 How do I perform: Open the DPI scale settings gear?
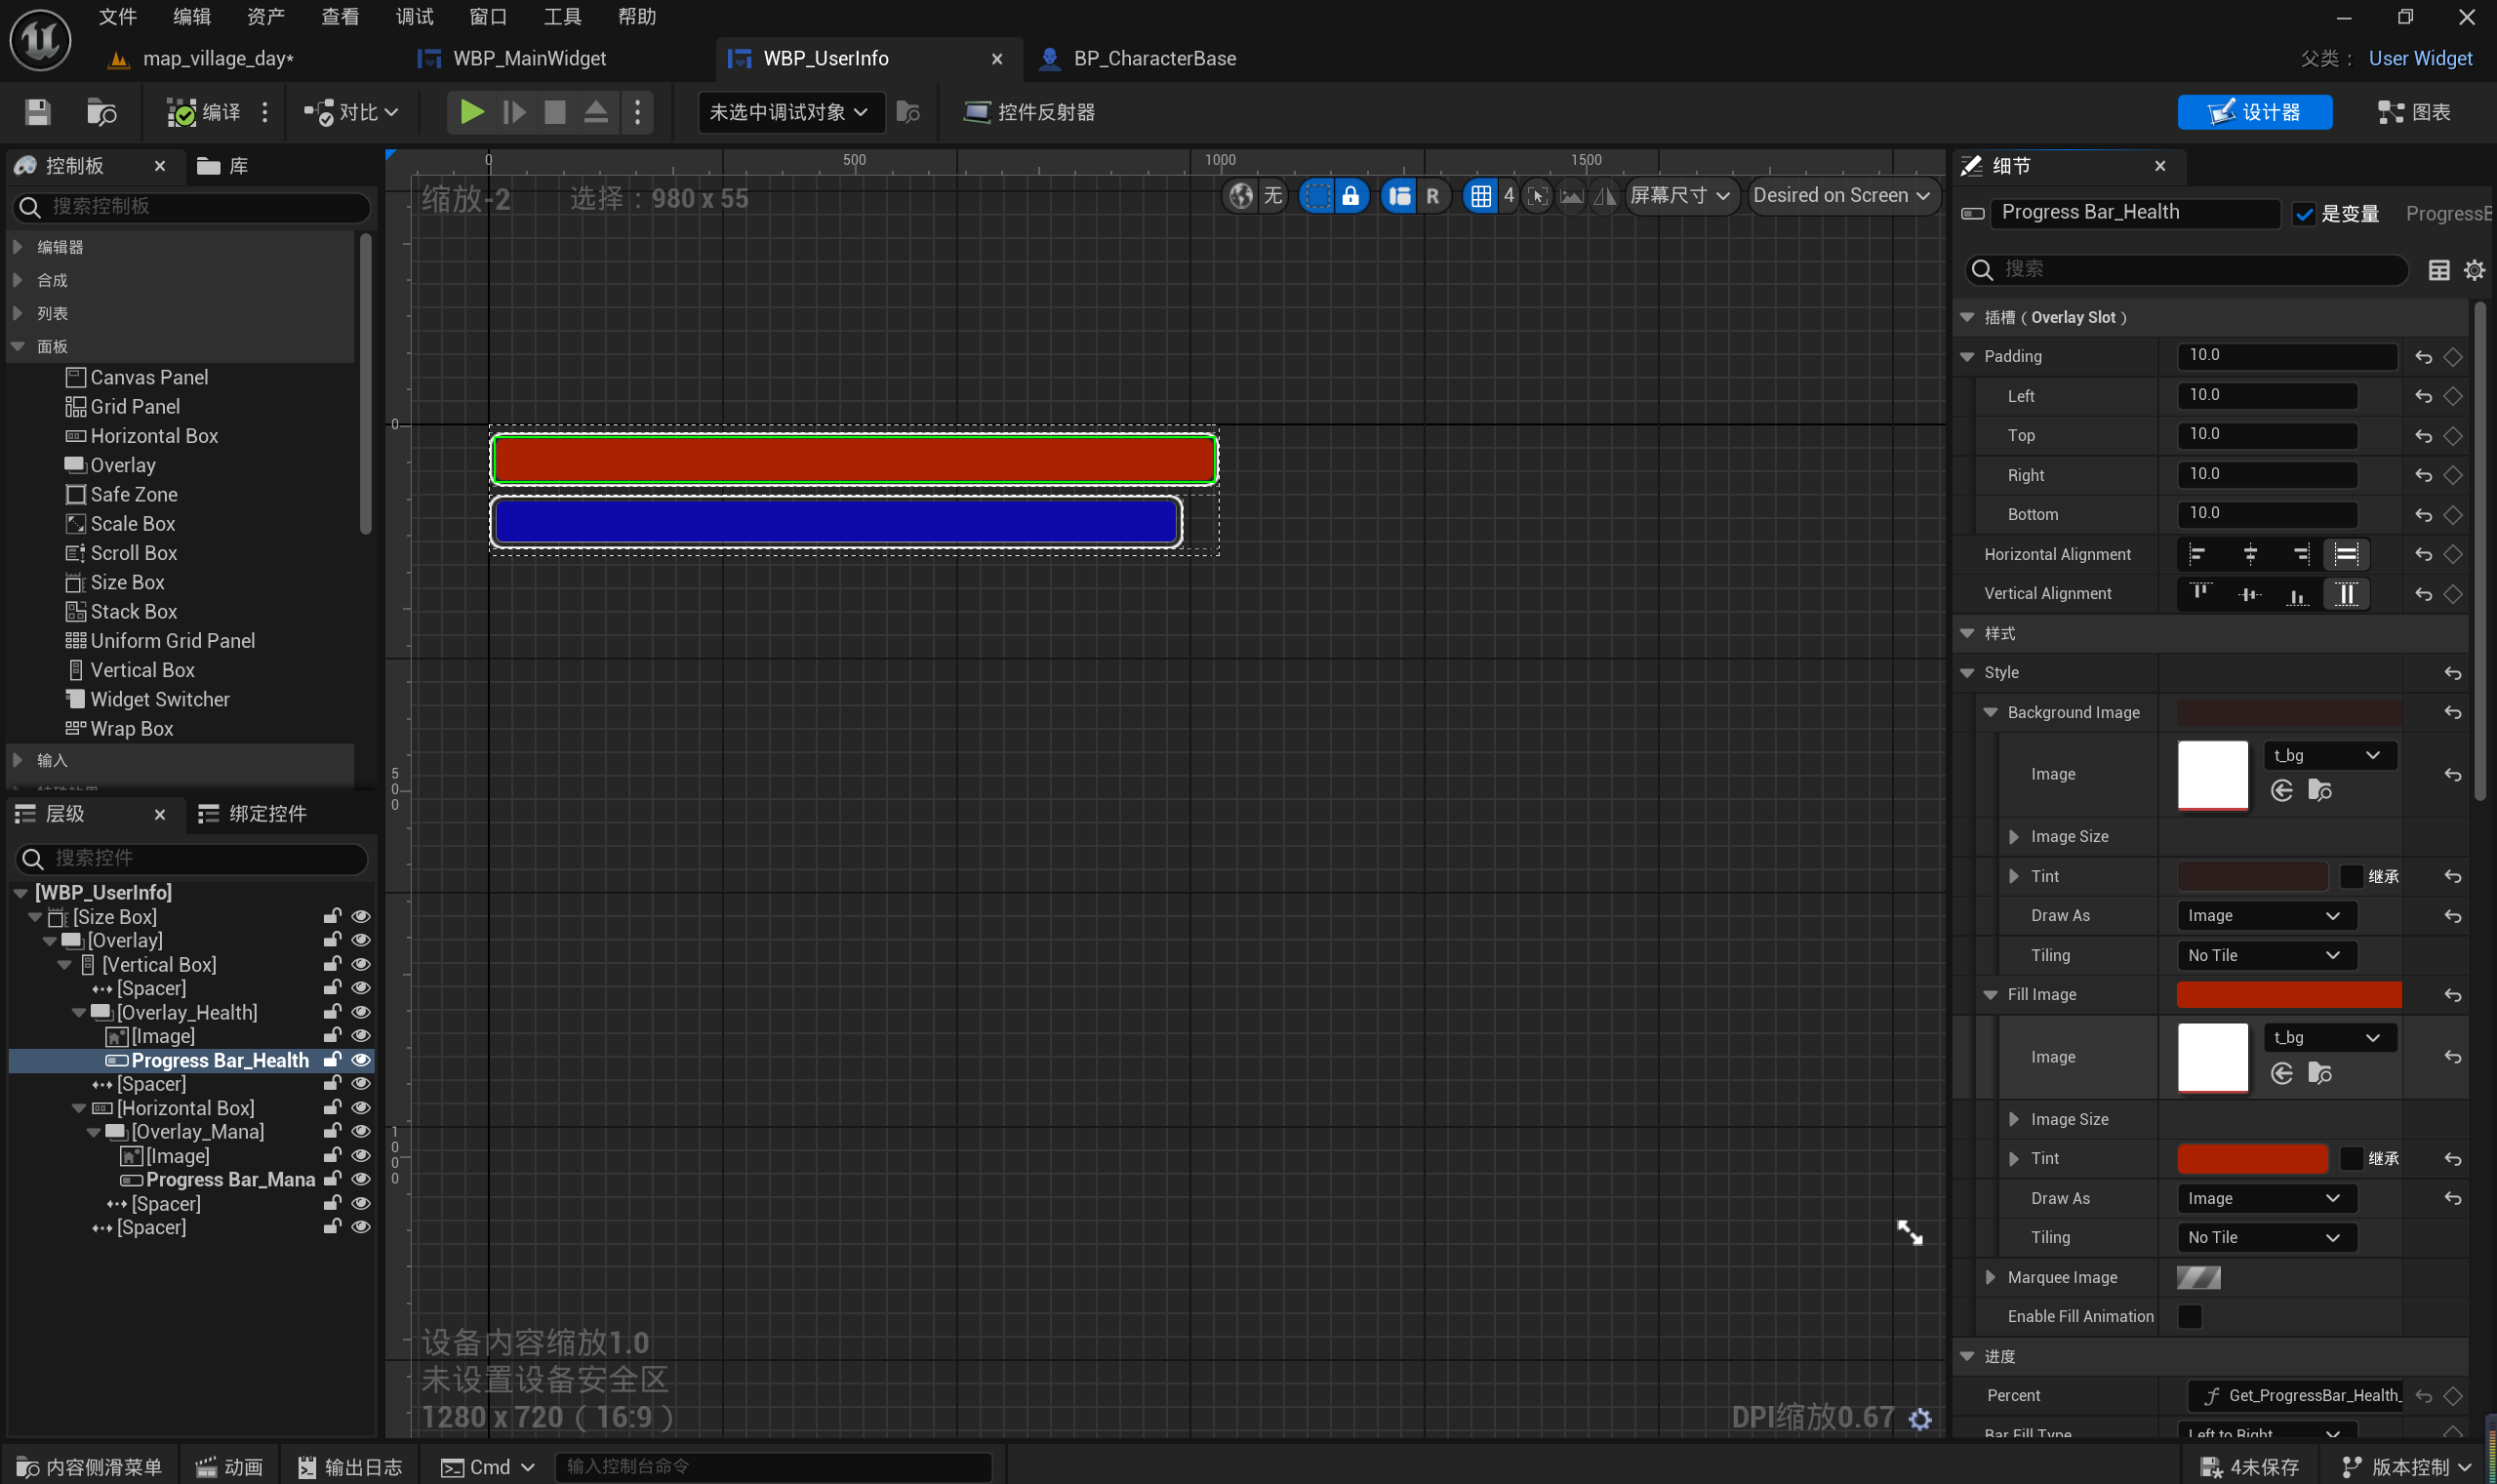coord(1920,1418)
